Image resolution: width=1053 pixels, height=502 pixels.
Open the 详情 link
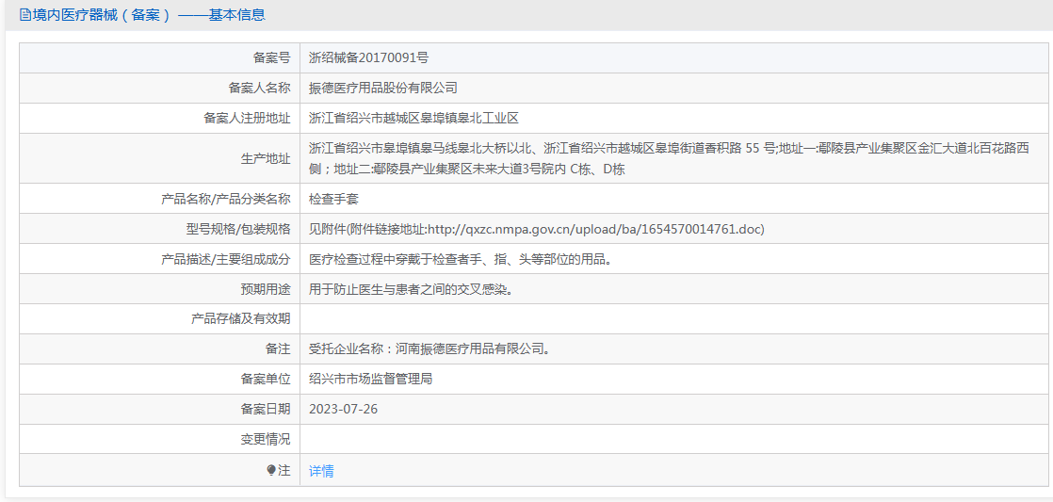pyautogui.click(x=321, y=471)
